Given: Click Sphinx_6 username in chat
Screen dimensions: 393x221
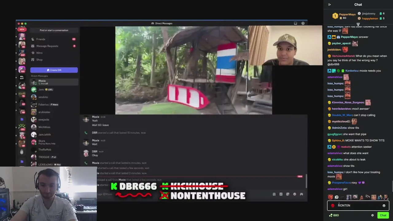Looking at the screenshot, I should pos(338,141).
